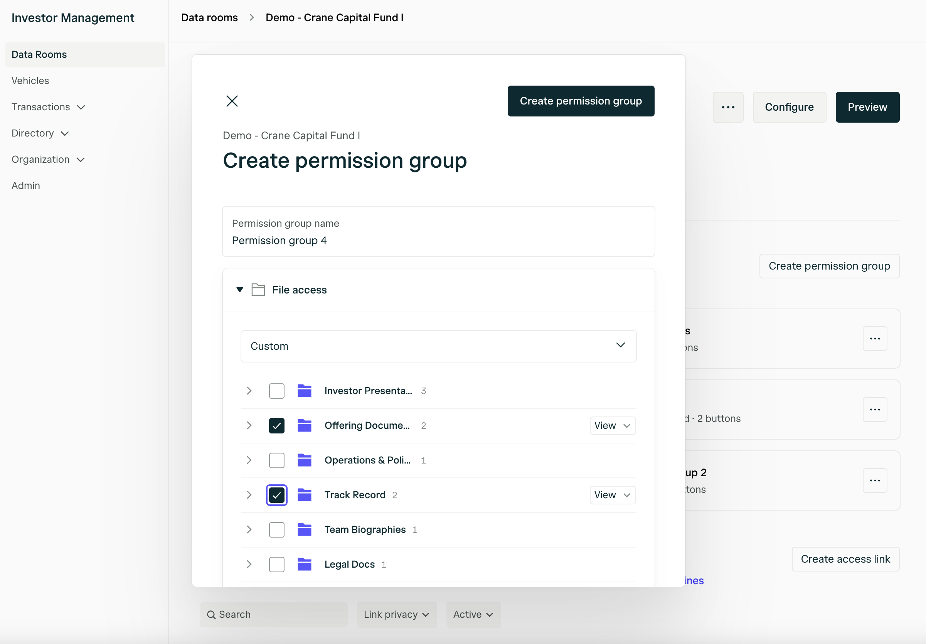Click the Demo - Crane Capital Fund I breadcrumb
926x644 pixels.
pos(334,18)
